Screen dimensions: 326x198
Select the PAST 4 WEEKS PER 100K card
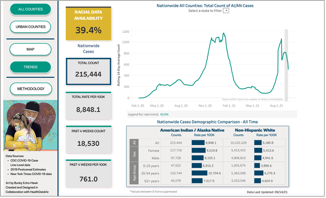(x=88, y=174)
